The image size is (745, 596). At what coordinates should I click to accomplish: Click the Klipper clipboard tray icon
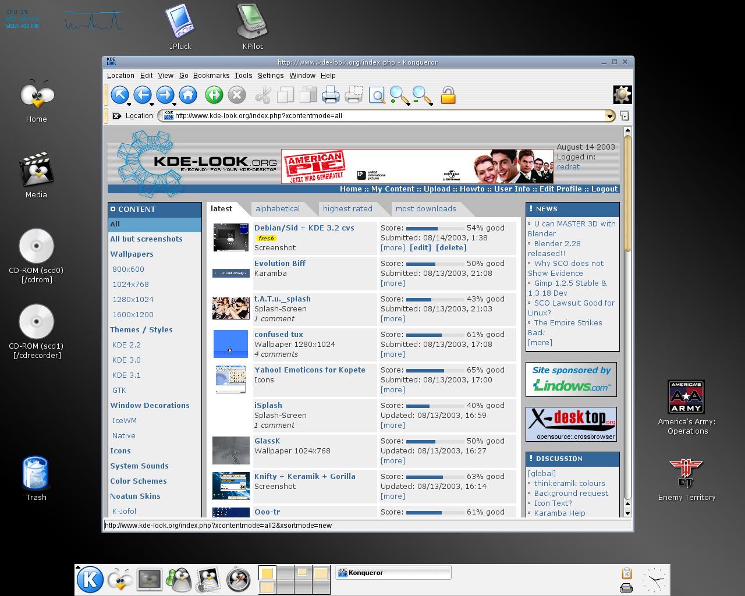(x=626, y=573)
